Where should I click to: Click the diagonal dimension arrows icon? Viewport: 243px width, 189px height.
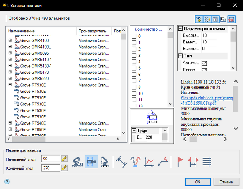coord(122,162)
